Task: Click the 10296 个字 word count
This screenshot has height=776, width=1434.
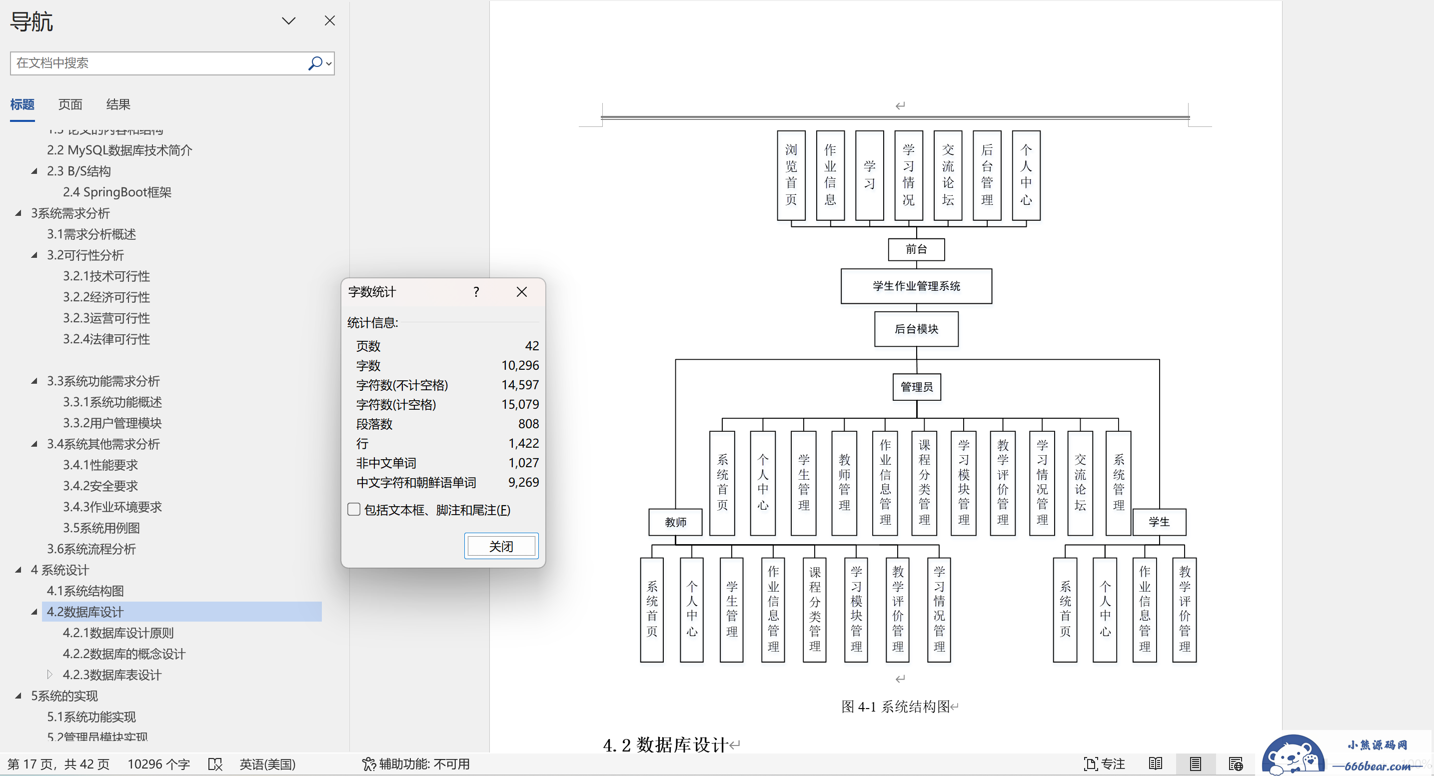Action: pos(158,765)
